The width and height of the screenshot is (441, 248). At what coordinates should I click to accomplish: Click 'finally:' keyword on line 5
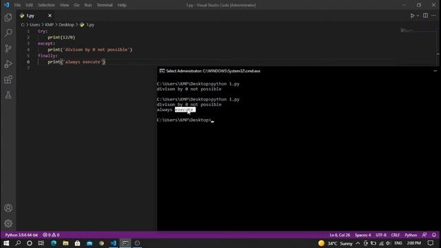pyautogui.click(x=48, y=56)
